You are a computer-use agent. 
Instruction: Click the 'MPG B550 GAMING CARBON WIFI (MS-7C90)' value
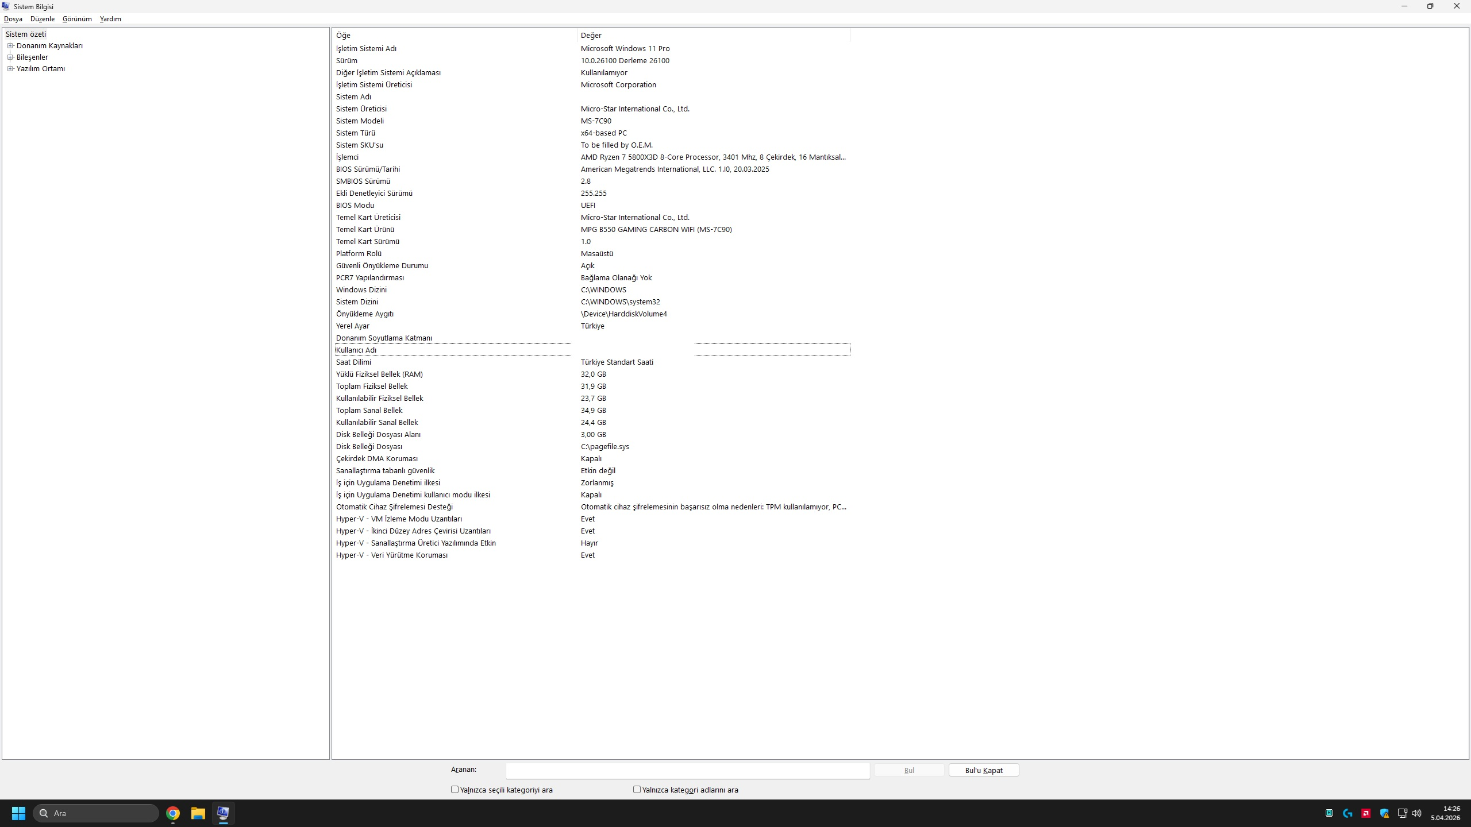point(656,230)
